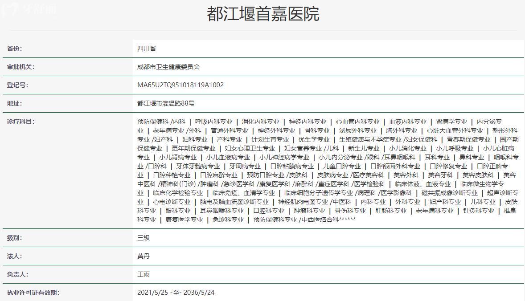Click 神经肌肉电图专业 entry
Screen dimensions: 525x301
[303, 202]
